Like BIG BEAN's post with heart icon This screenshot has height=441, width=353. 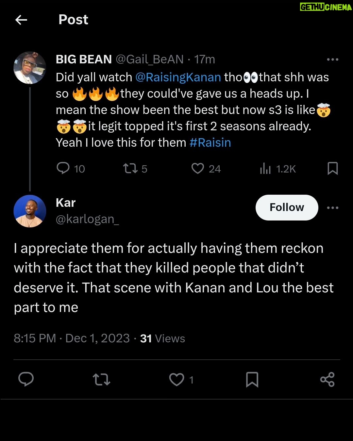coord(198,169)
